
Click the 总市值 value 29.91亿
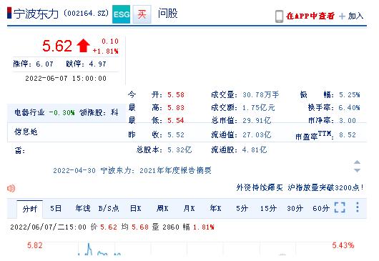point(257,120)
